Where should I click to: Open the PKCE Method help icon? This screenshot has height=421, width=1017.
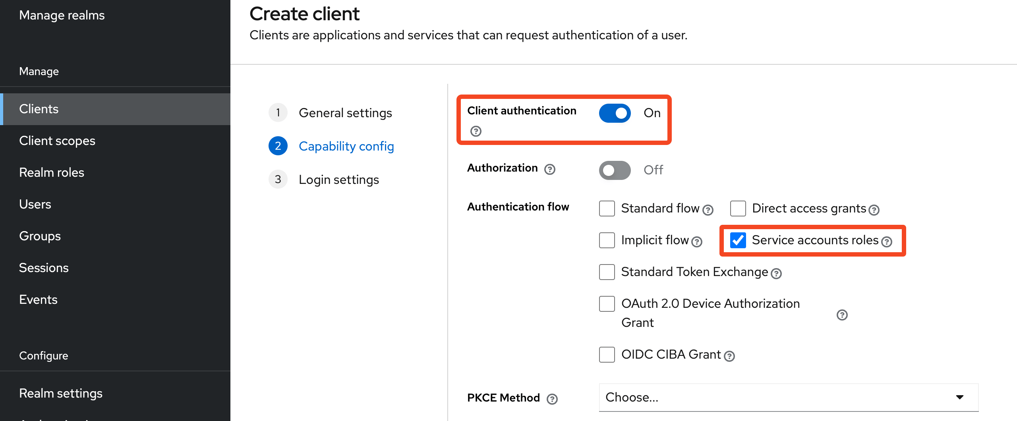pos(552,399)
